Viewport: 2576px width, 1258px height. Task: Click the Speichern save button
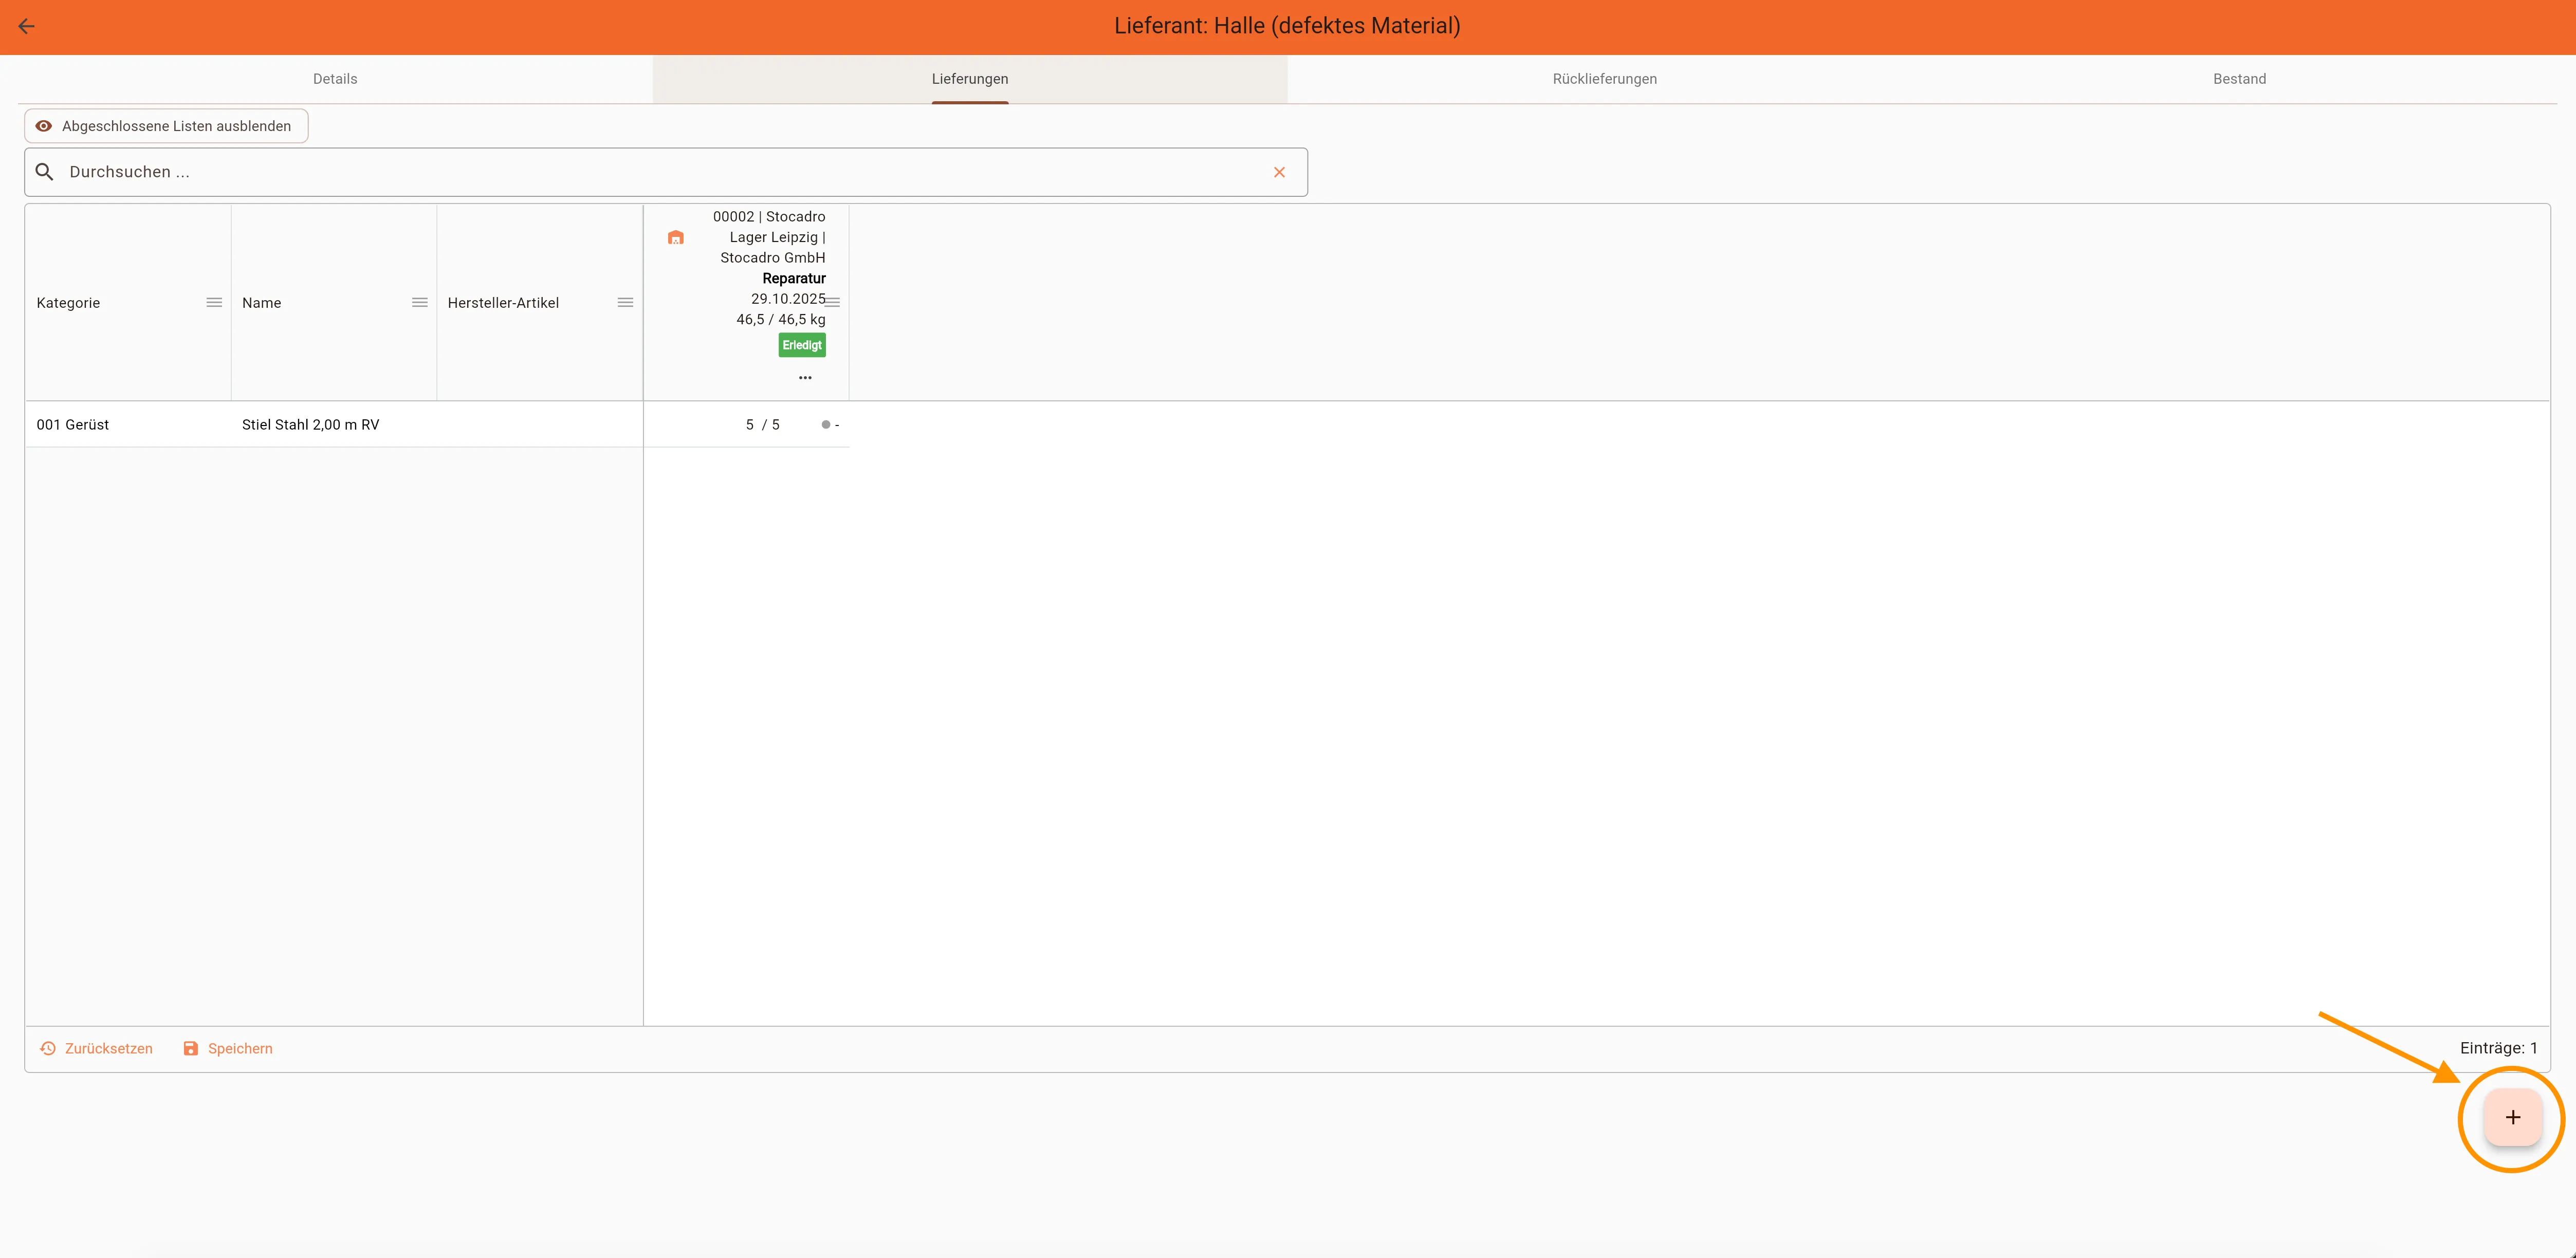click(228, 1048)
